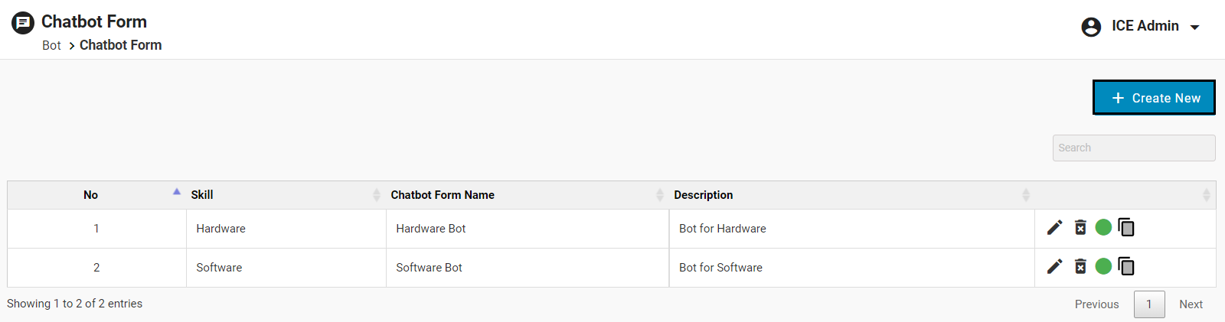Viewport: 1225px width, 322px height.
Task: Go to the Next page
Action: pyautogui.click(x=1191, y=304)
